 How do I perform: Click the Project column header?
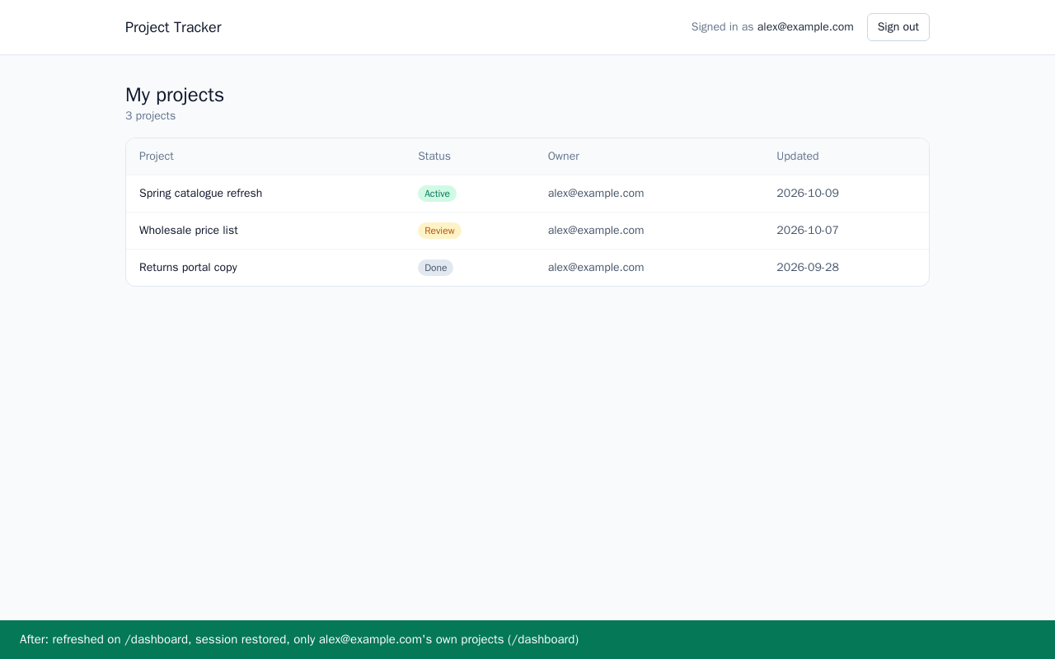pyautogui.click(x=157, y=157)
